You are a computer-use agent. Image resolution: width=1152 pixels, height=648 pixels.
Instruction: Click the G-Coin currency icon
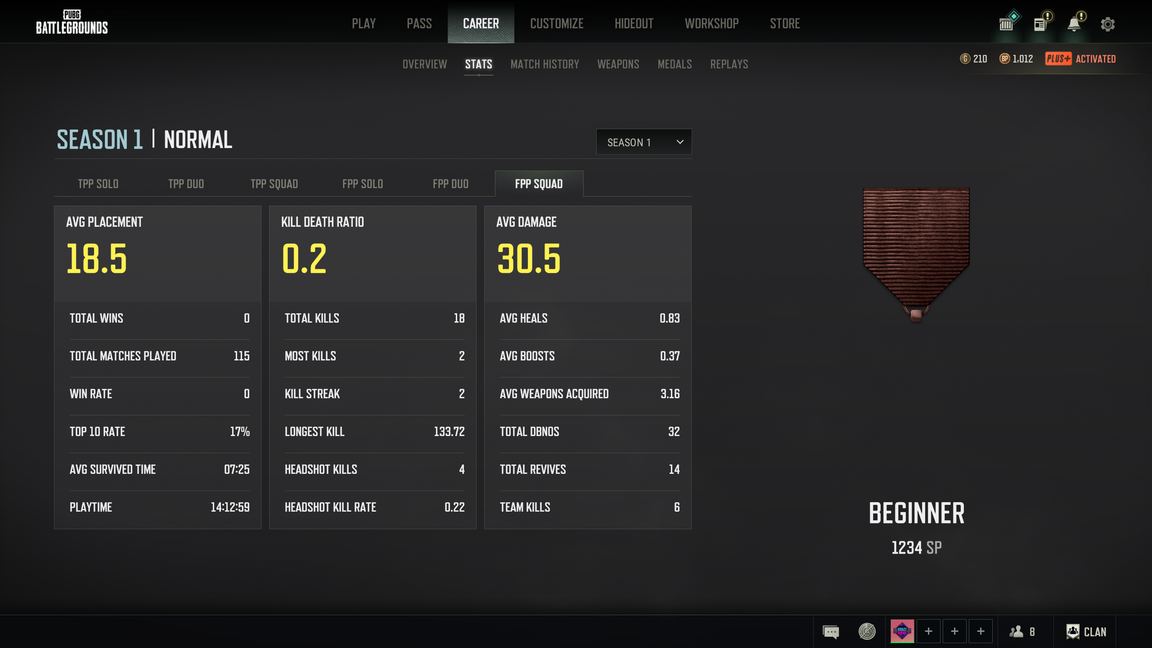pyautogui.click(x=965, y=59)
